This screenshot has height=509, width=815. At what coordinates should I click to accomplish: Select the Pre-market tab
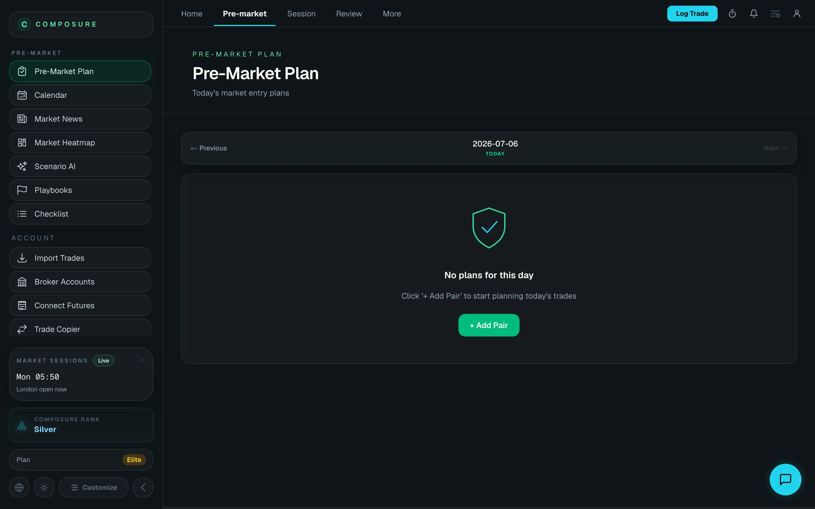(x=244, y=14)
